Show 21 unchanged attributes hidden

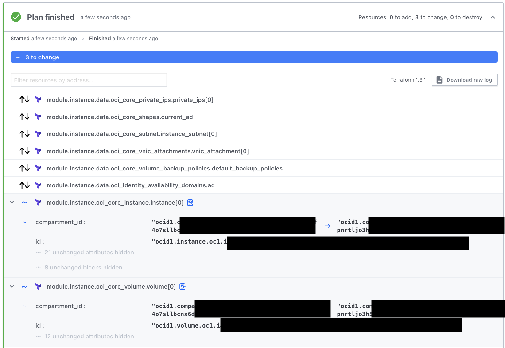click(x=89, y=253)
